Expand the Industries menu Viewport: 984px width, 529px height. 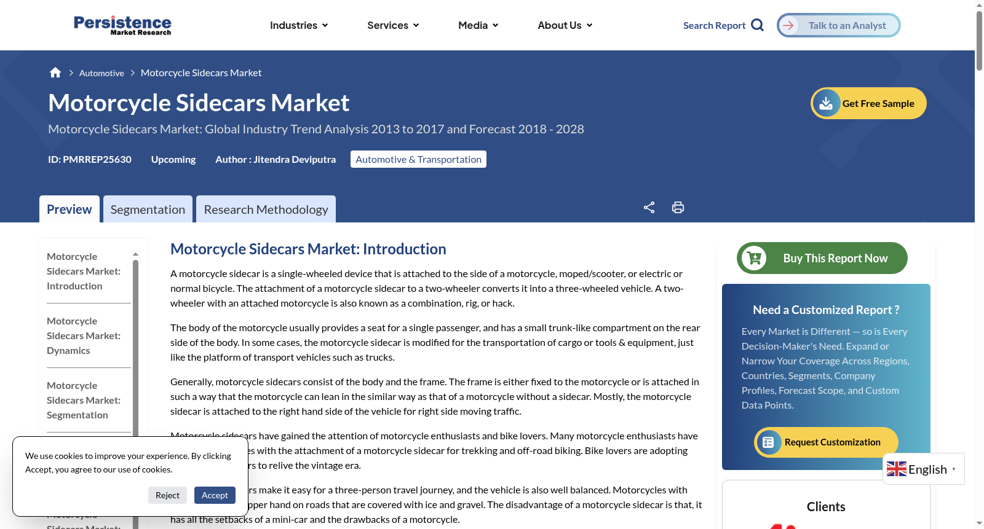click(x=299, y=25)
